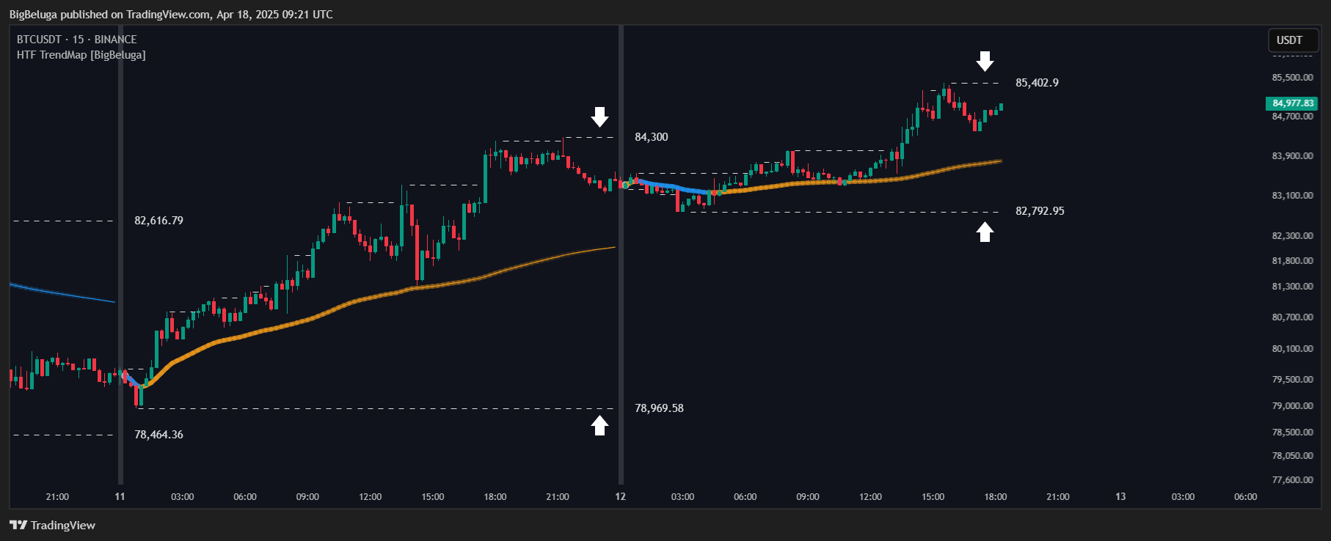Click the HTF TrendMap [BigBeluga] indicator label
Screen dimensions: 1331x541
81,55
